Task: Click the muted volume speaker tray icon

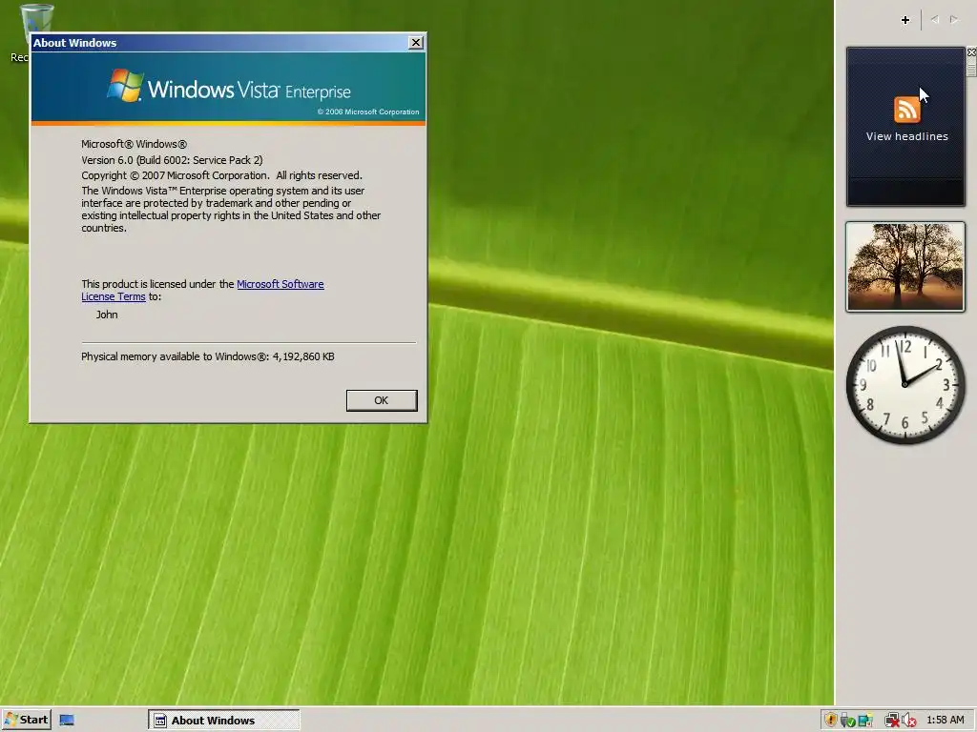Action: pos(908,721)
